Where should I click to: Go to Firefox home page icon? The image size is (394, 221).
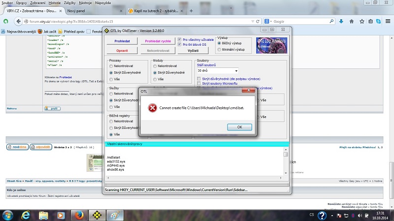coord(352,21)
